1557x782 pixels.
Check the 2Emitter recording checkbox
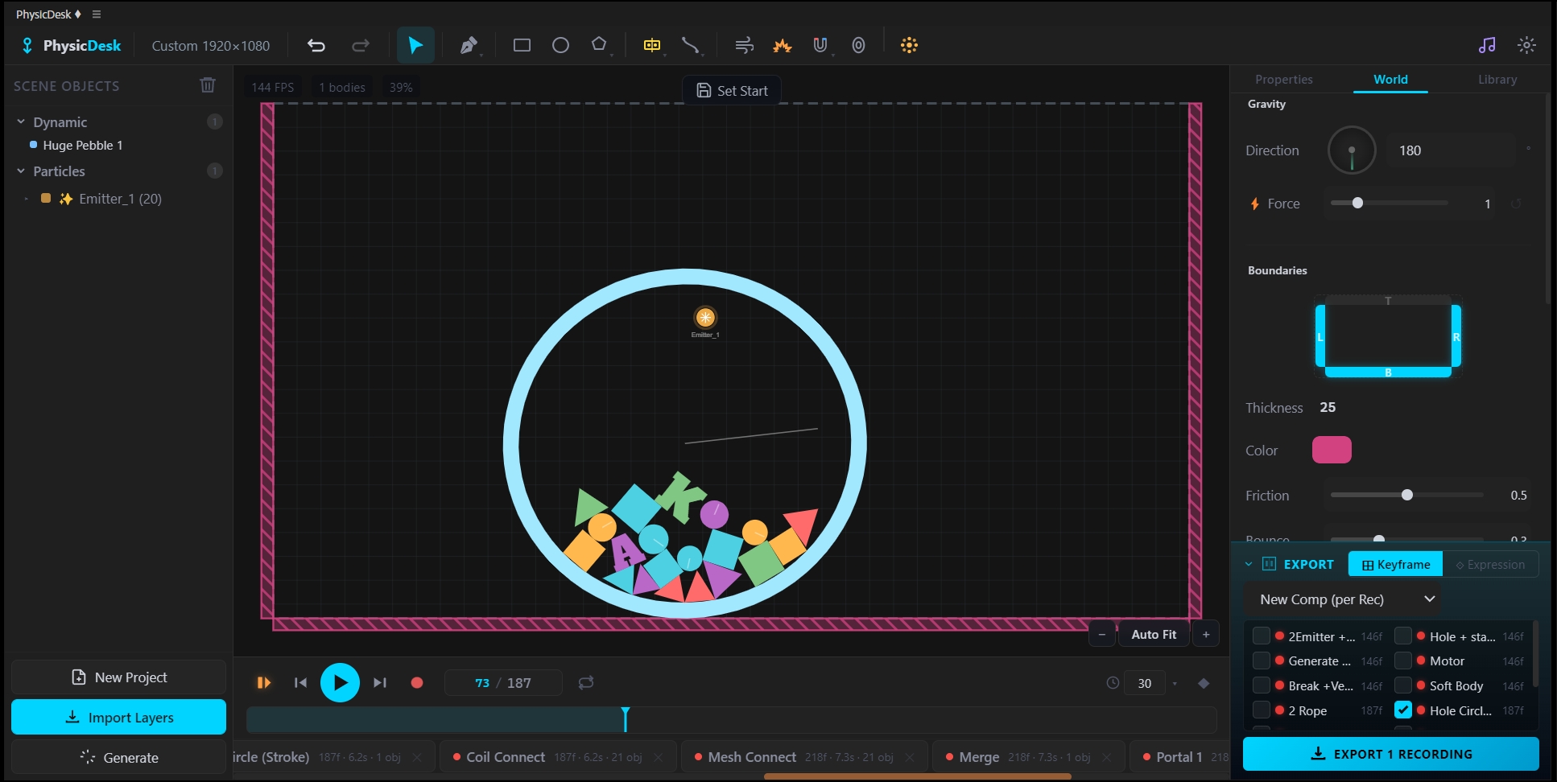1262,636
